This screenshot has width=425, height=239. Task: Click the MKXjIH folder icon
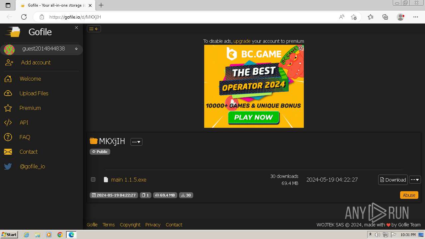tap(94, 141)
